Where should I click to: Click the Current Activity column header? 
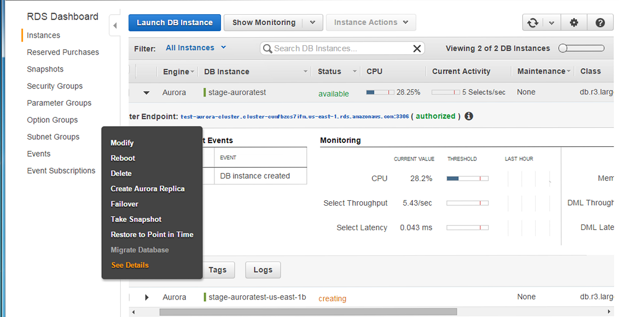[461, 71]
